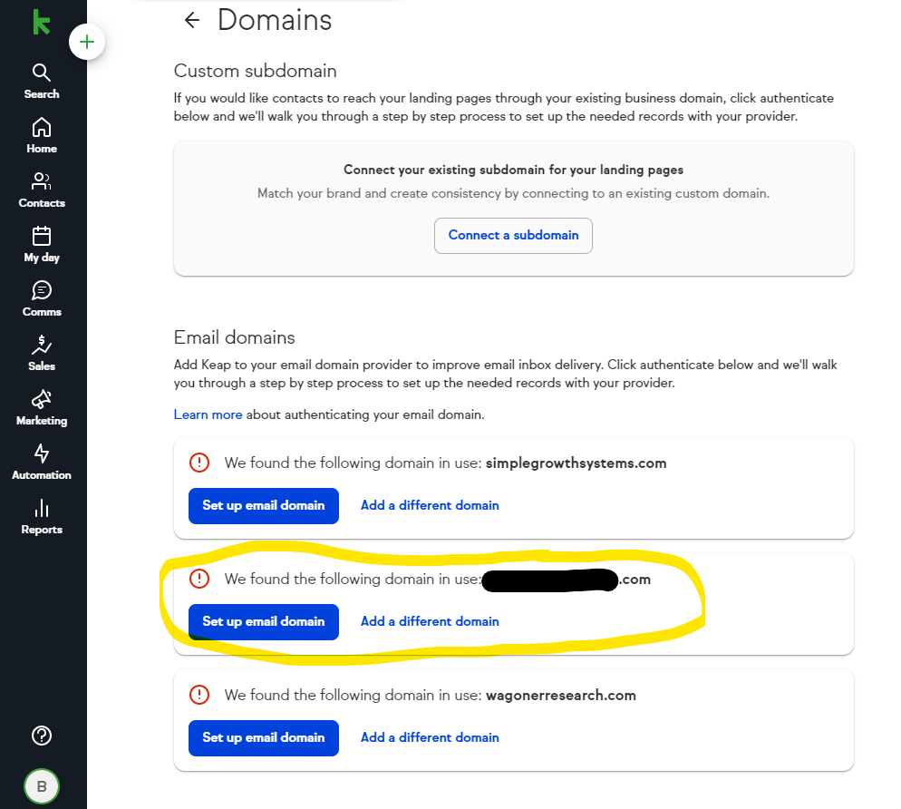Open Automation lightning section
Viewport: 901px width, 809px height.
point(42,462)
